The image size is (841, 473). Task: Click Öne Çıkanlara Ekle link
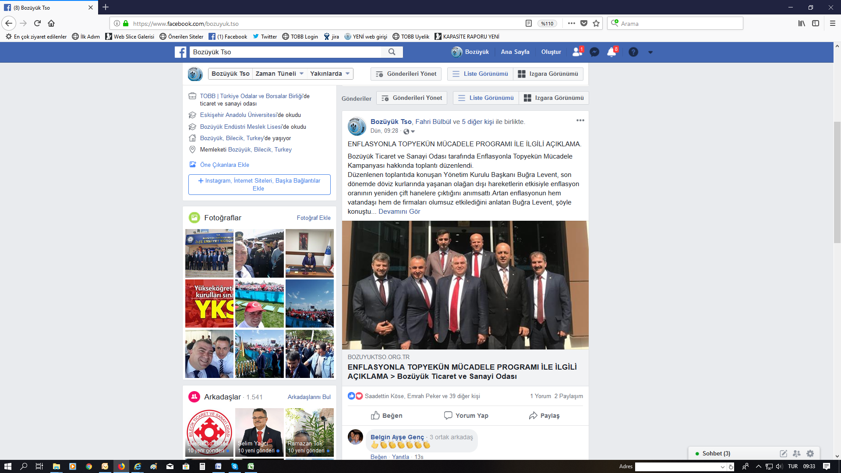click(224, 165)
